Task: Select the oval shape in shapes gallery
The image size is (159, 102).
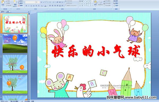Action: point(90,1)
